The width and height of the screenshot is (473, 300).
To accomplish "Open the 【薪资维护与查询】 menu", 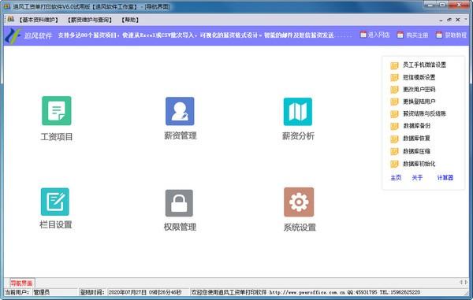I will point(90,20).
